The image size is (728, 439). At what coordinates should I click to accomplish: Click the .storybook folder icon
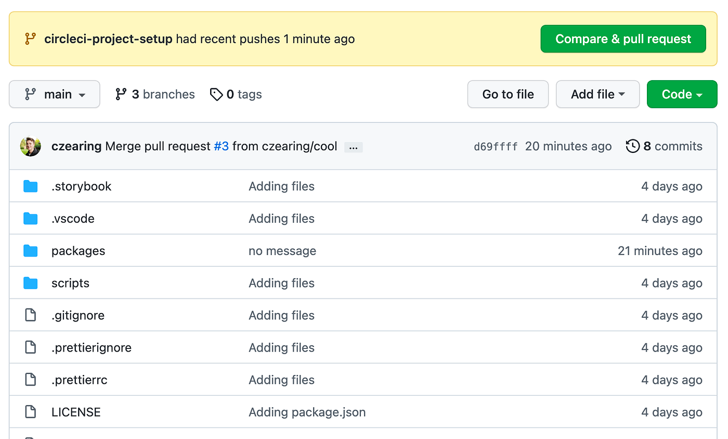pyautogui.click(x=31, y=186)
